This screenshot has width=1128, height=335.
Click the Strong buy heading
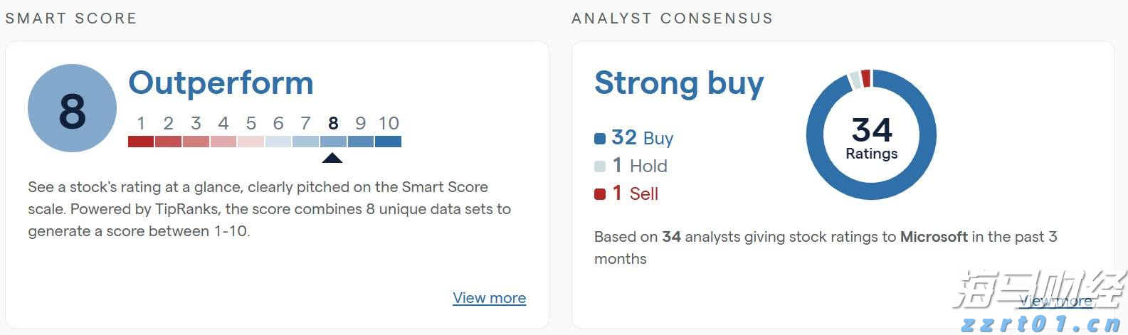679,84
